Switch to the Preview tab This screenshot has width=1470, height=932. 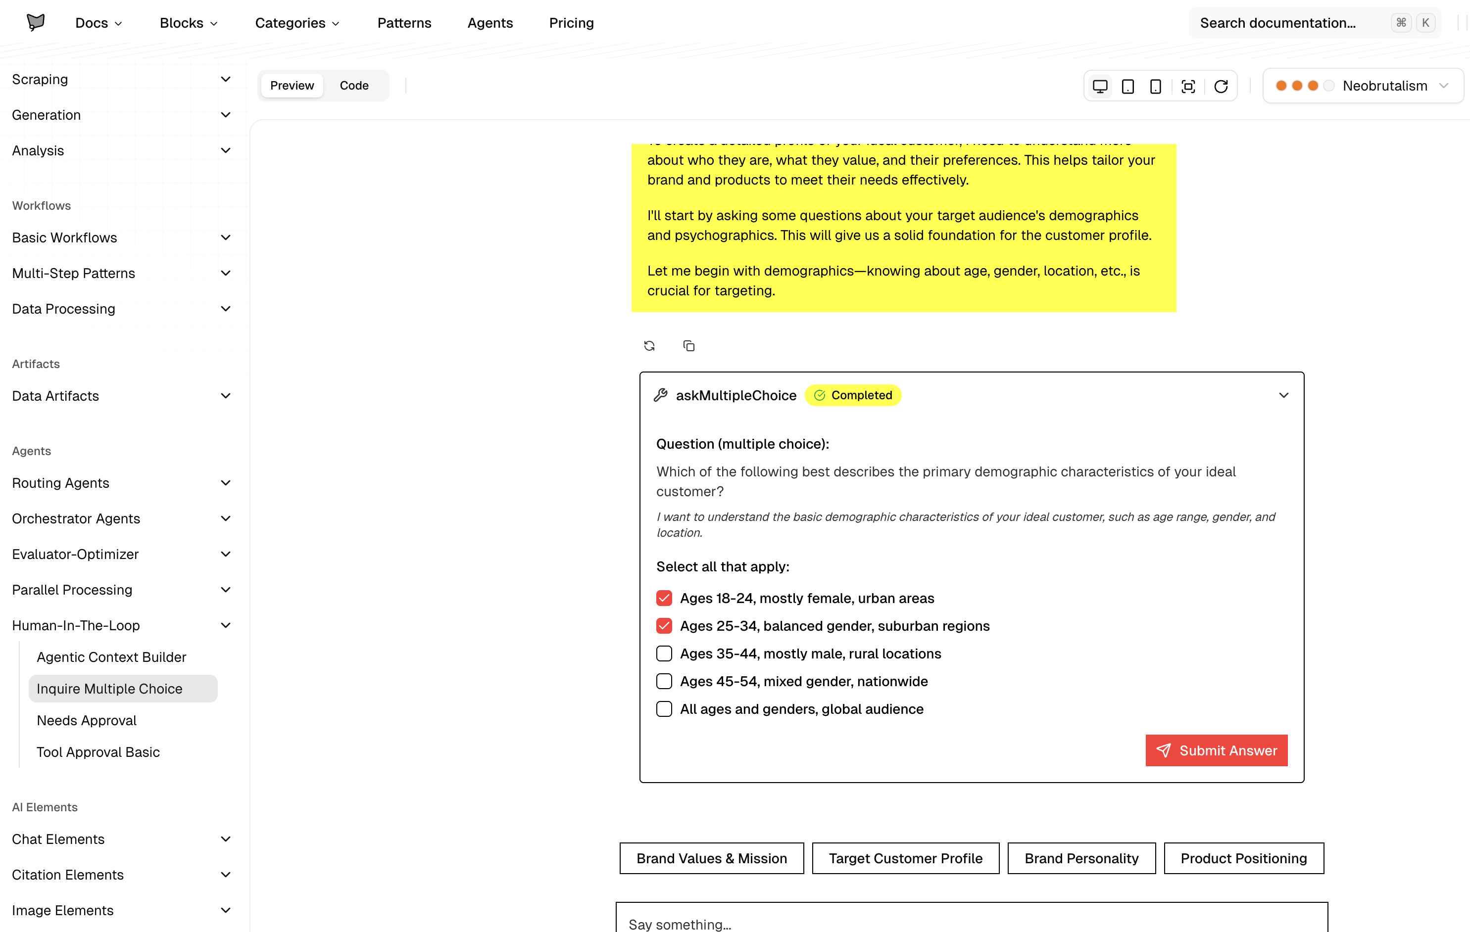(292, 86)
